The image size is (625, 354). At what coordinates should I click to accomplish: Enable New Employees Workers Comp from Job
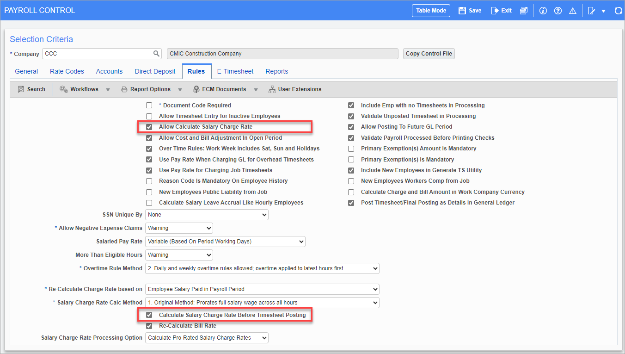click(x=351, y=181)
